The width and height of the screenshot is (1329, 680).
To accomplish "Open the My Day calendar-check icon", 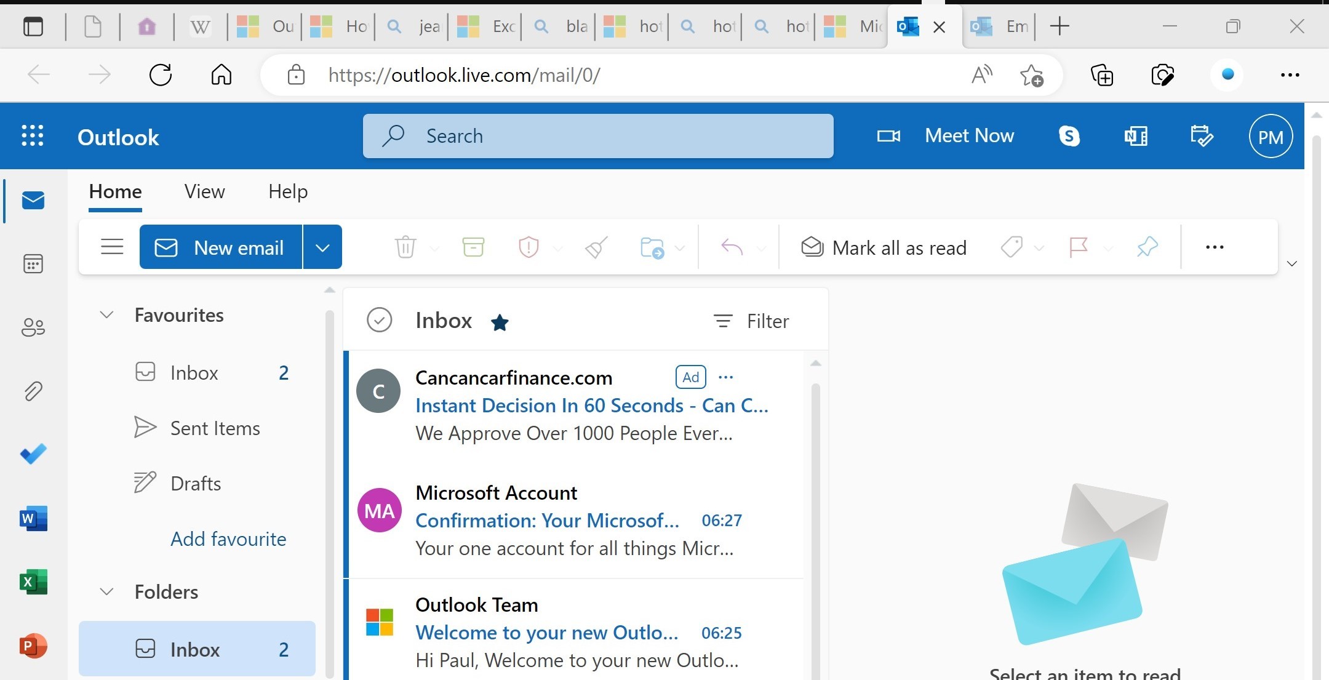I will [x=1201, y=136].
